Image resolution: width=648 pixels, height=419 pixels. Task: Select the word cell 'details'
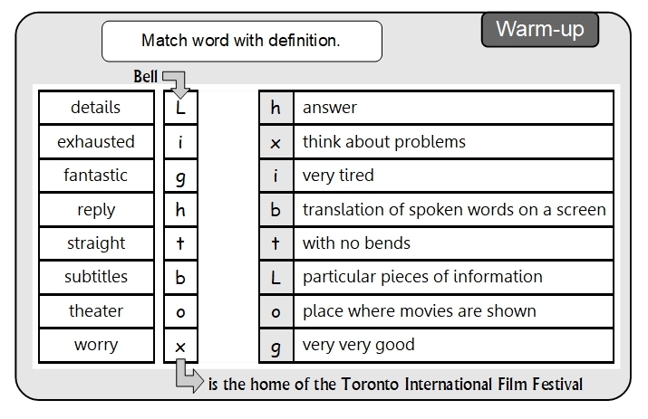coord(96,108)
